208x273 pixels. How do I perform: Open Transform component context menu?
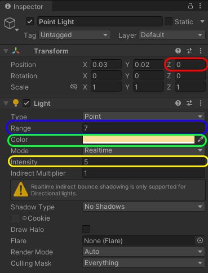click(x=201, y=51)
